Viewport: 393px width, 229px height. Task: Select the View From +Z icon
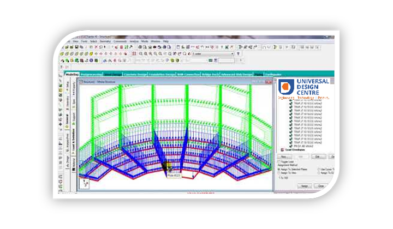point(62,54)
